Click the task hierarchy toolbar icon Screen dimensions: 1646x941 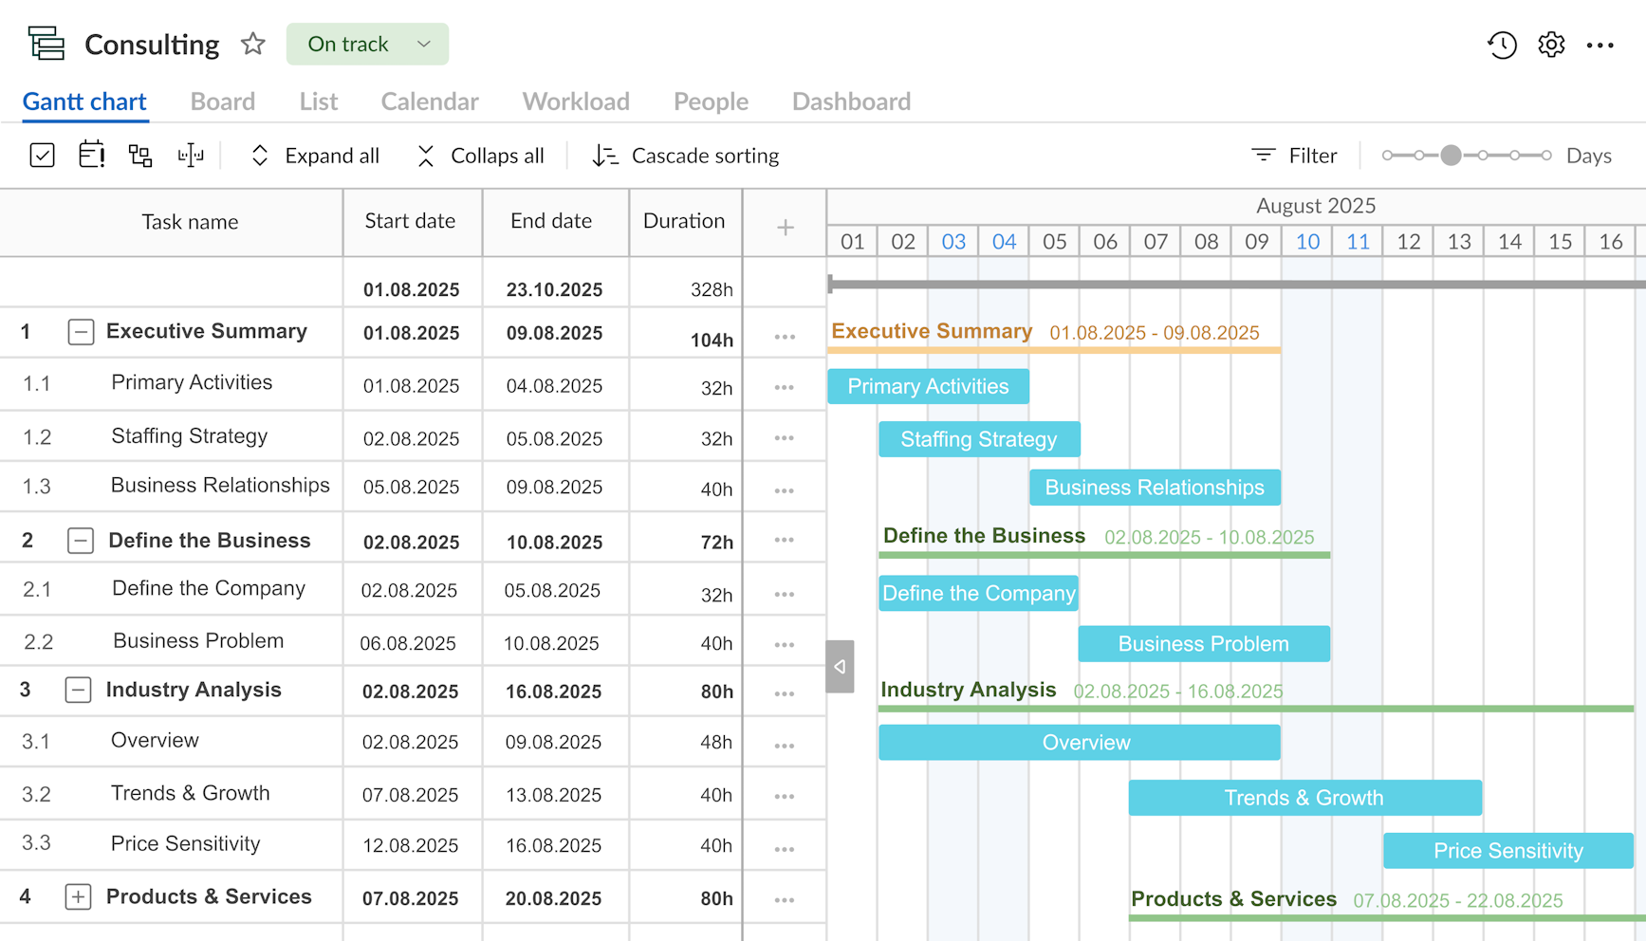click(140, 156)
